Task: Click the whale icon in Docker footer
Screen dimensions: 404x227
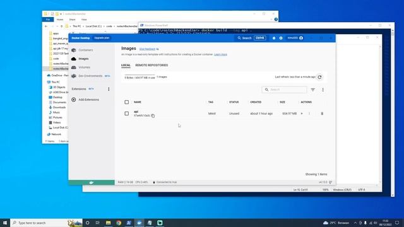Action: (92, 182)
